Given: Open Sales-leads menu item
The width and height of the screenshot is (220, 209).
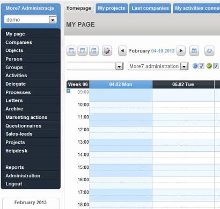Looking at the screenshot, I should [31, 134].
